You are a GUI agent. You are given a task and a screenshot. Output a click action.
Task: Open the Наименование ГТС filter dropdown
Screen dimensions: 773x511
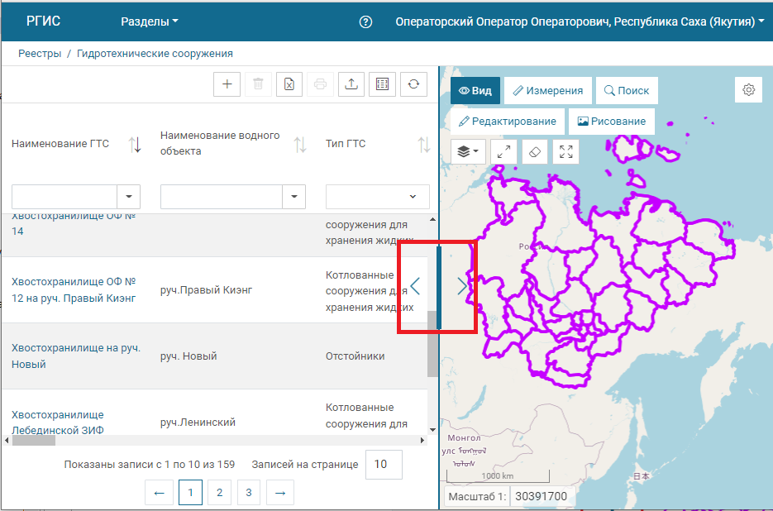coord(129,196)
